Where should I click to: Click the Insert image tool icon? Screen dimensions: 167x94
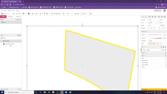47,14
